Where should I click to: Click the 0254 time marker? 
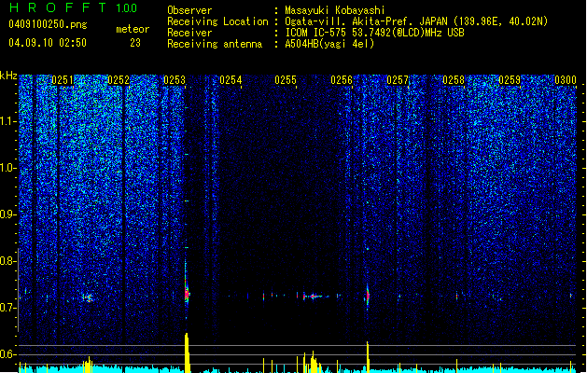pyautogui.click(x=231, y=80)
